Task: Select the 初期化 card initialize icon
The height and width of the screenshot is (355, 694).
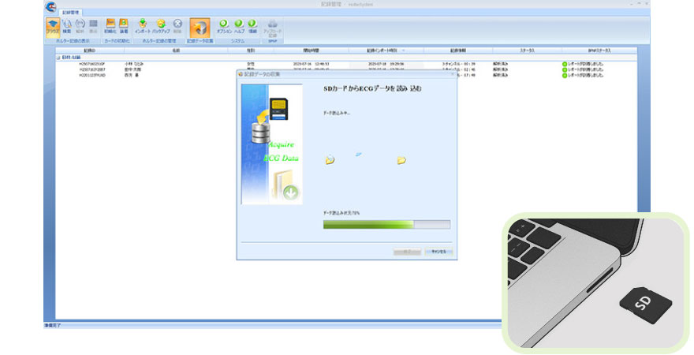Action: click(110, 26)
